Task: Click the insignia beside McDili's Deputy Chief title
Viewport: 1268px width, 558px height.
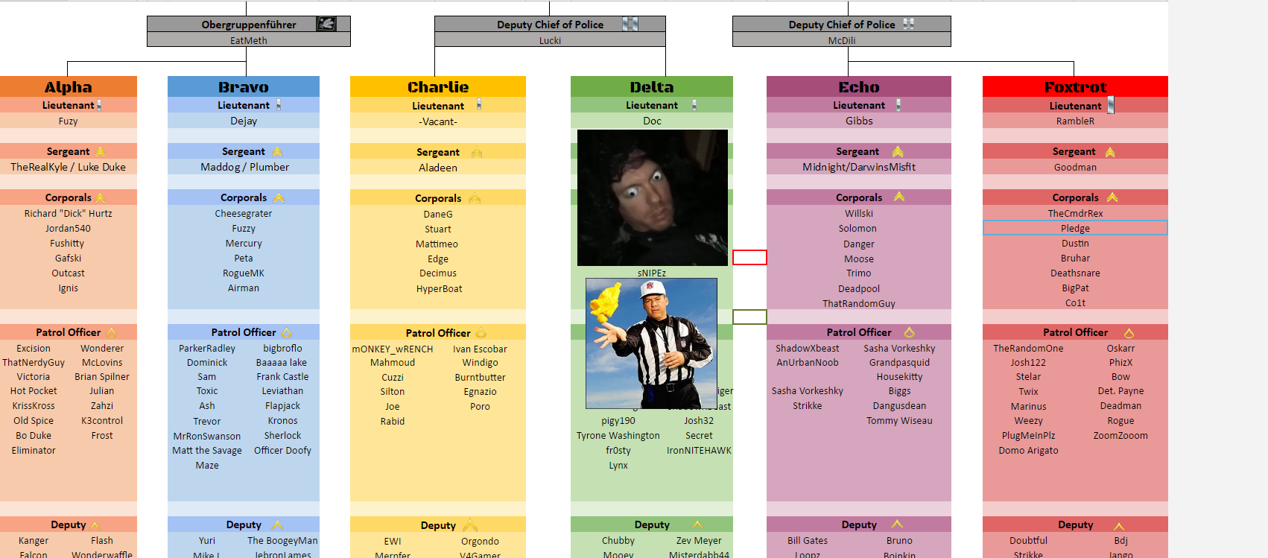Action: coord(908,24)
